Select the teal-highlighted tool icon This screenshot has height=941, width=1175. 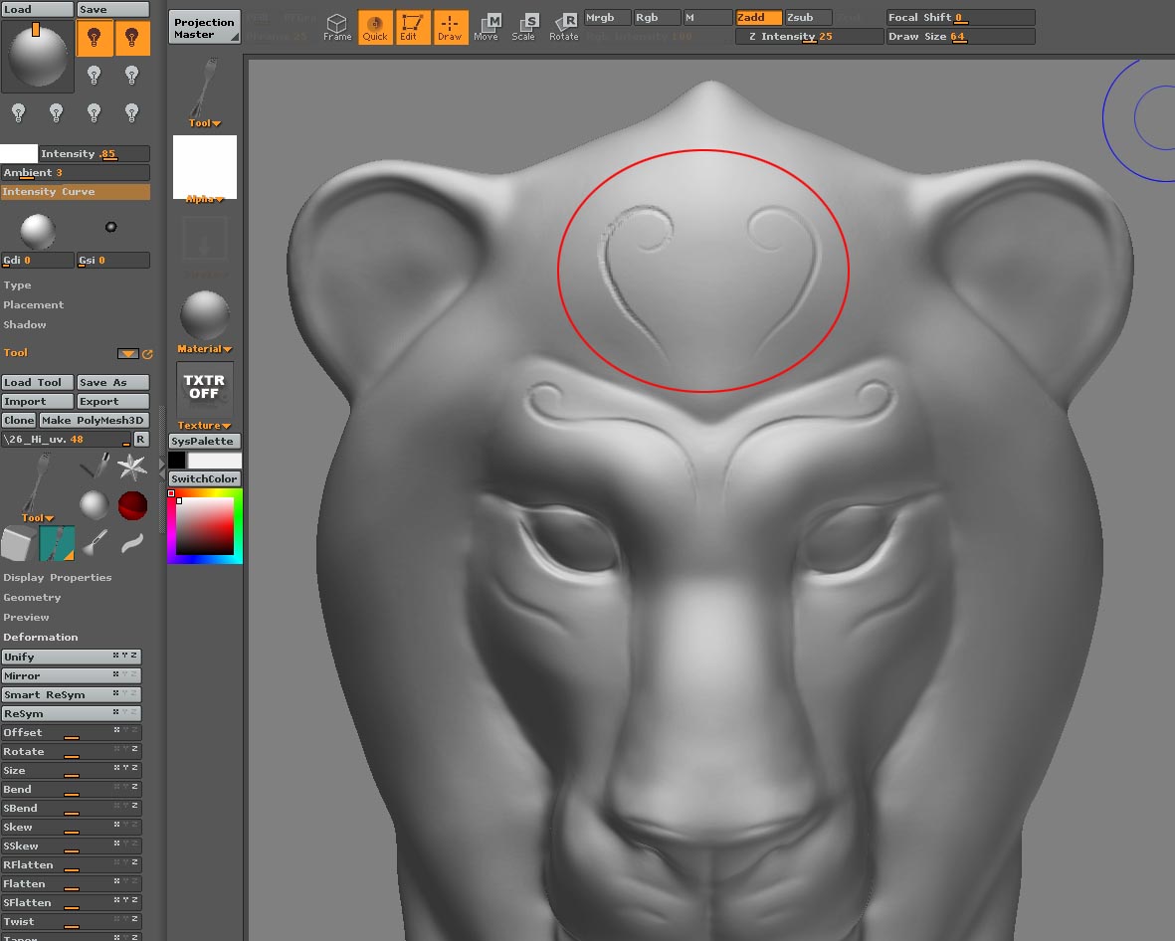pos(57,543)
